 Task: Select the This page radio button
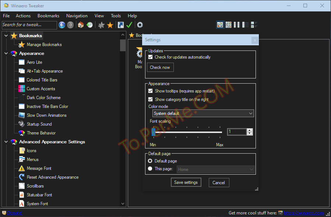tap(150, 169)
